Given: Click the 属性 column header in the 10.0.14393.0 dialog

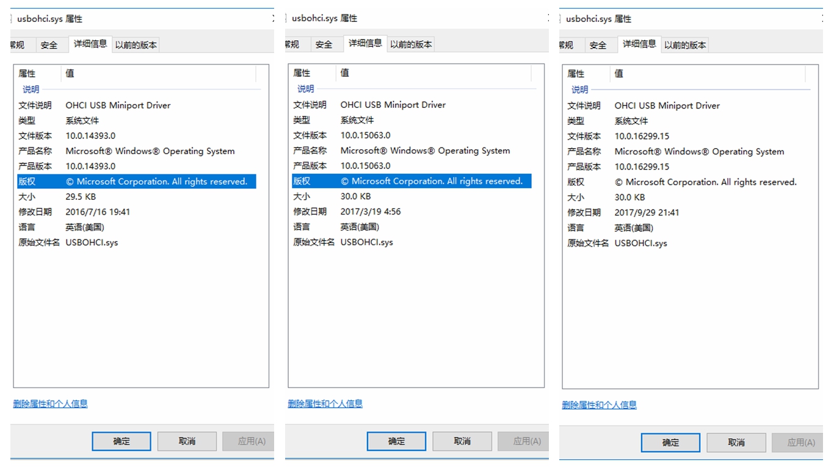Looking at the screenshot, I should [x=38, y=73].
